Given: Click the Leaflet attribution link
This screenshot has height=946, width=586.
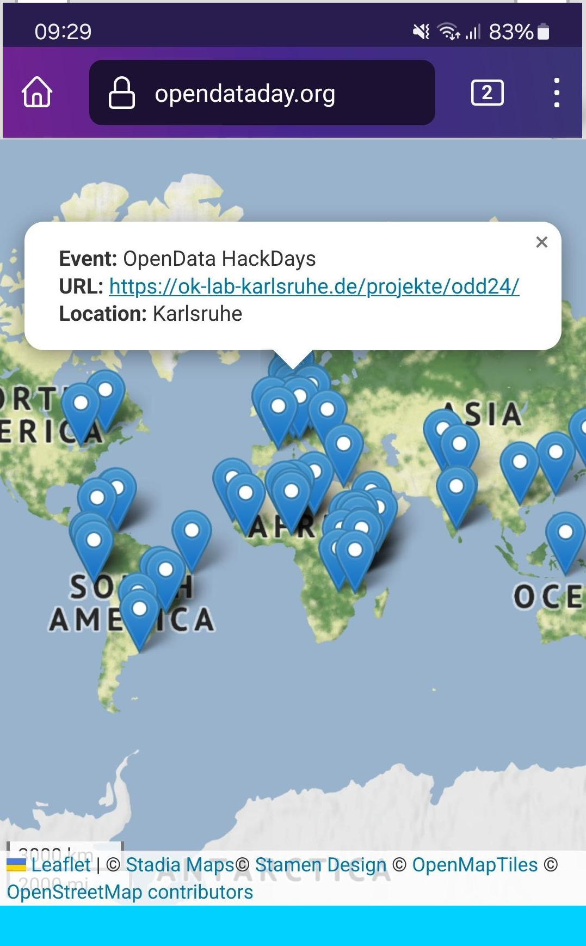Looking at the screenshot, I should tap(60, 865).
